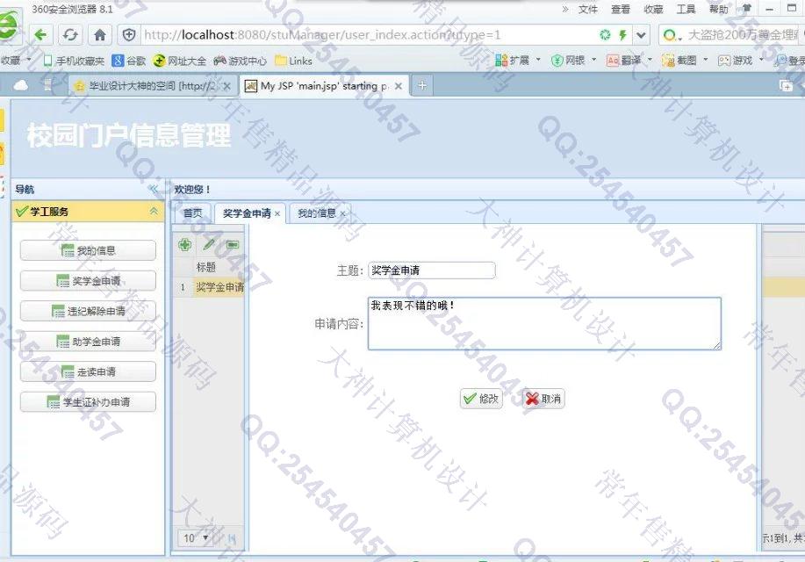The height and width of the screenshot is (562, 805).
Task: Click the first page pagination icon
Action: (x=232, y=538)
